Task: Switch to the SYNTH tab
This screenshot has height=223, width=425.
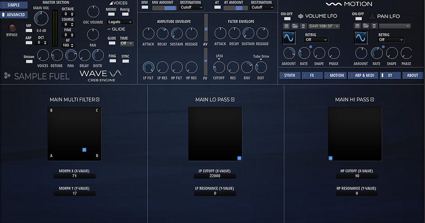Action: 290,76
